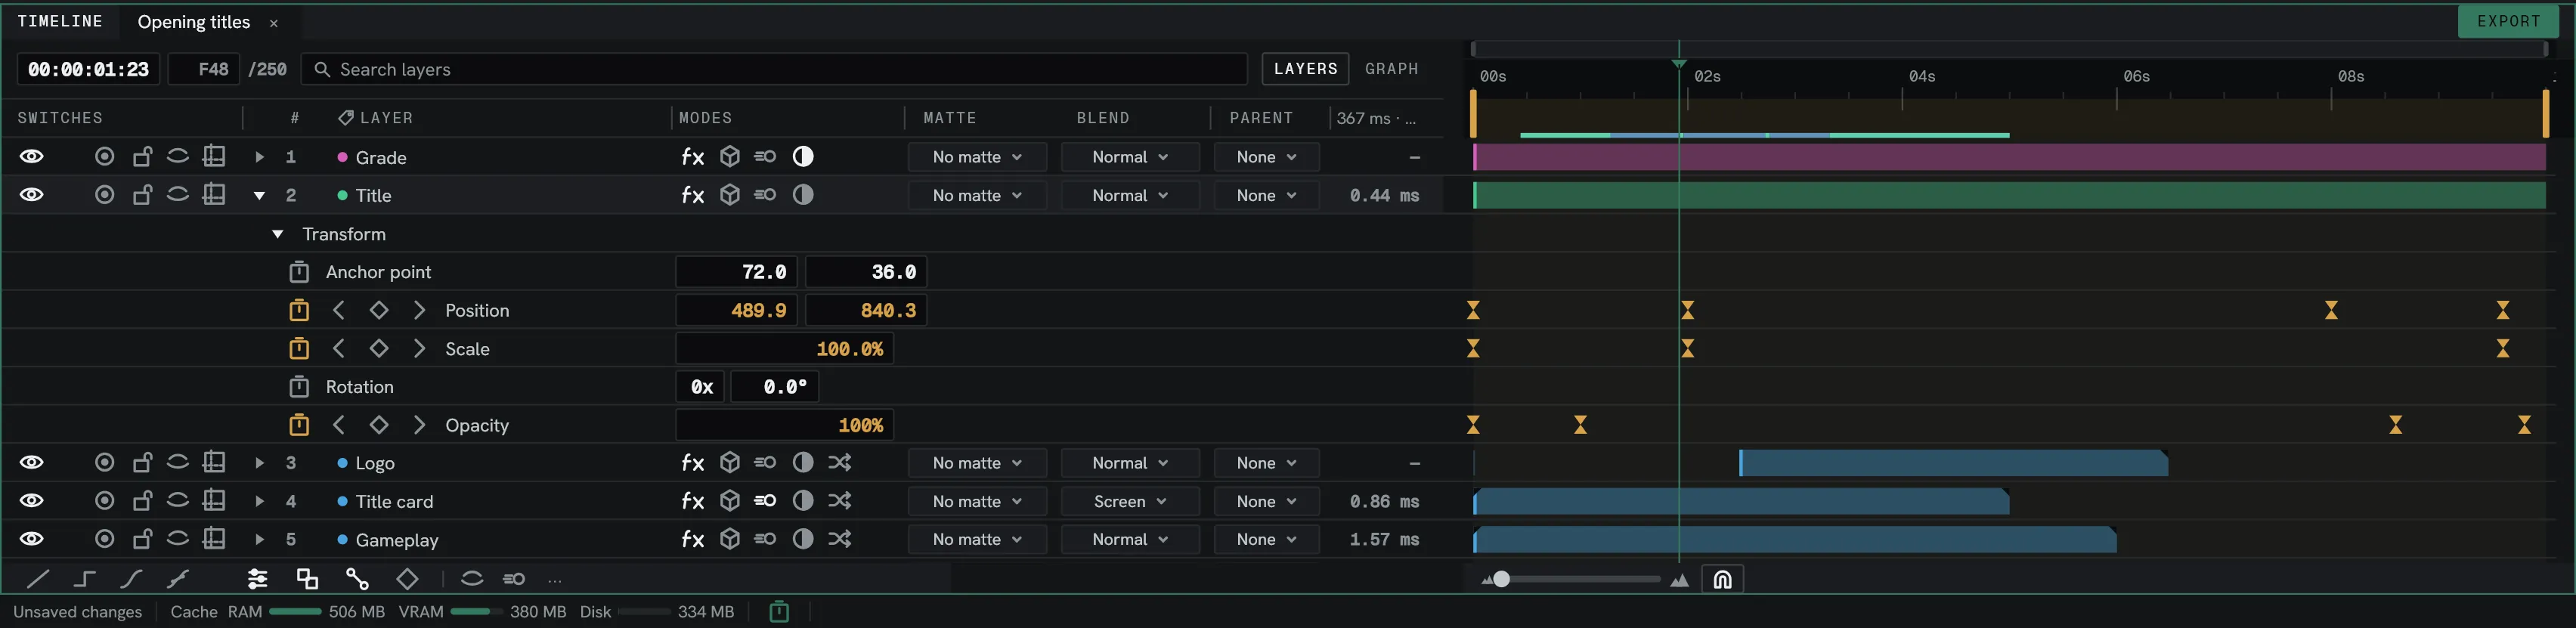Click the fx icon on Gameplay layer

(692, 539)
